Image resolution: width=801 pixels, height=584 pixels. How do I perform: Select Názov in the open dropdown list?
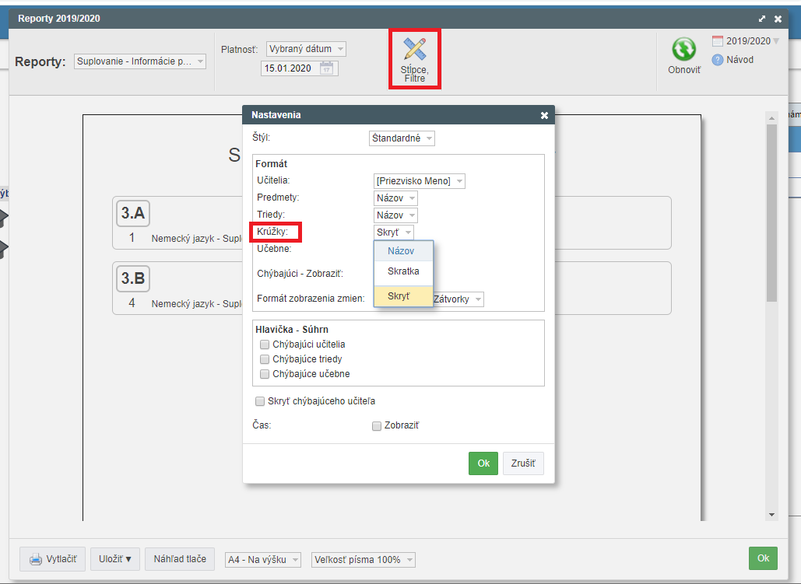point(402,250)
